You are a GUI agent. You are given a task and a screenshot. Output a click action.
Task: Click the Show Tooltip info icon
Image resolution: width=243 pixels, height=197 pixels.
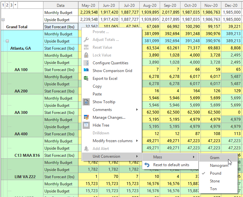86,102
